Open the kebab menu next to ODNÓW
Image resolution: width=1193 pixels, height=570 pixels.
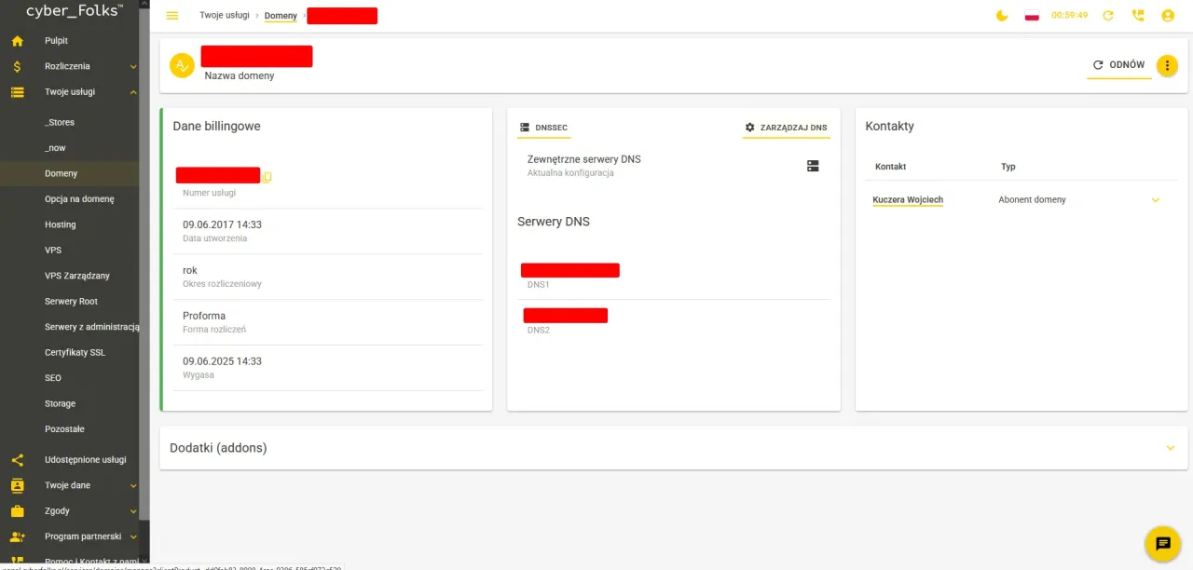click(1167, 65)
